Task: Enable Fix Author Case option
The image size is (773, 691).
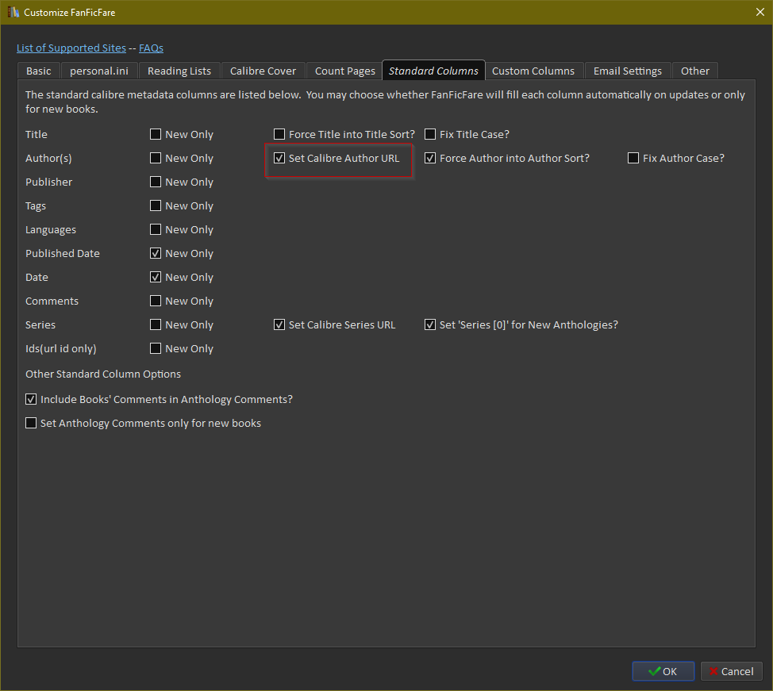Action: [633, 159]
